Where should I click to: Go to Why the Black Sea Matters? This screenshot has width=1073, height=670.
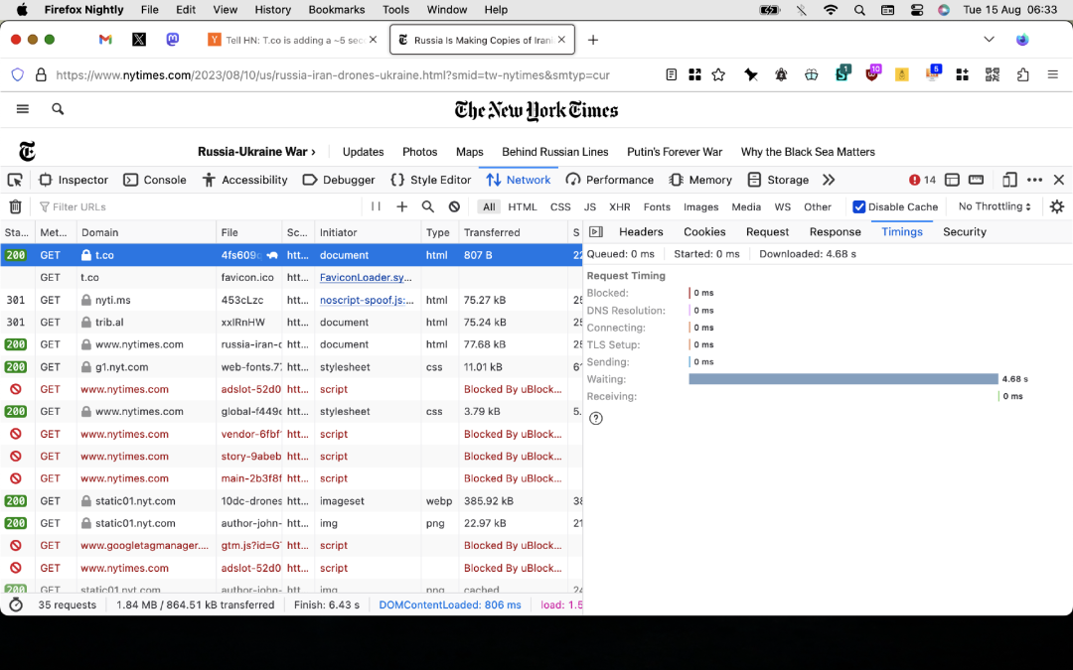pos(808,152)
